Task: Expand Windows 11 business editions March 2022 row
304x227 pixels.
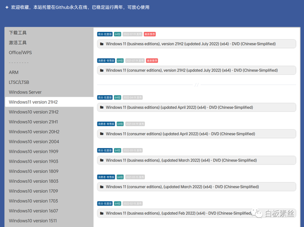Action: point(197,160)
